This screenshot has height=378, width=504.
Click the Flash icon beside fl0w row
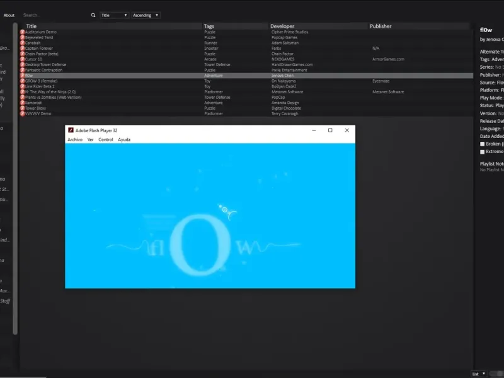(x=22, y=76)
